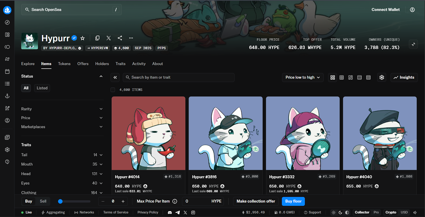The height and width of the screenshot is (217, 425).
Task: Favorite the Hypurr collection with star icon
Action: click(83, 38)
